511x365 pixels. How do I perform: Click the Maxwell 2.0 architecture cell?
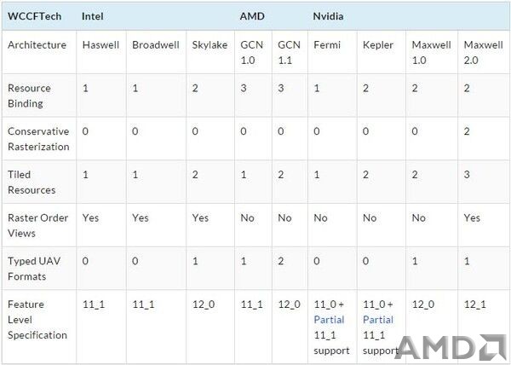click(x=483, y=52)
